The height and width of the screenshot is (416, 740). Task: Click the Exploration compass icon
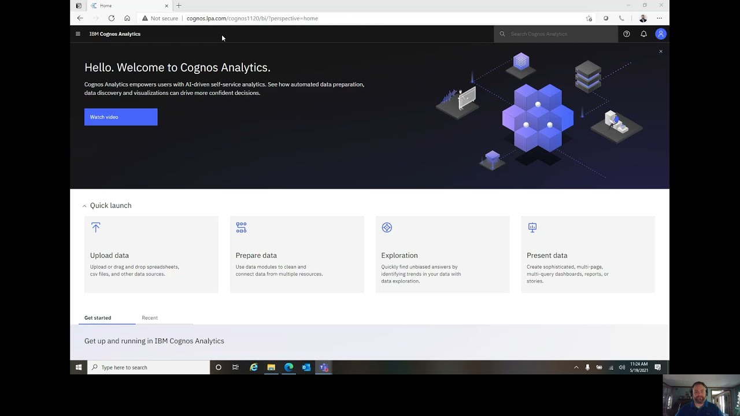point(387,228)
